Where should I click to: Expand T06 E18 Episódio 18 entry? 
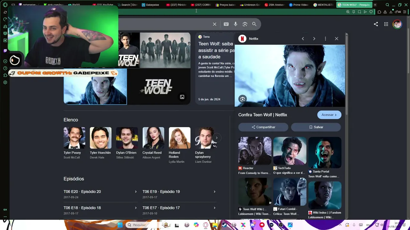[100, 211]
